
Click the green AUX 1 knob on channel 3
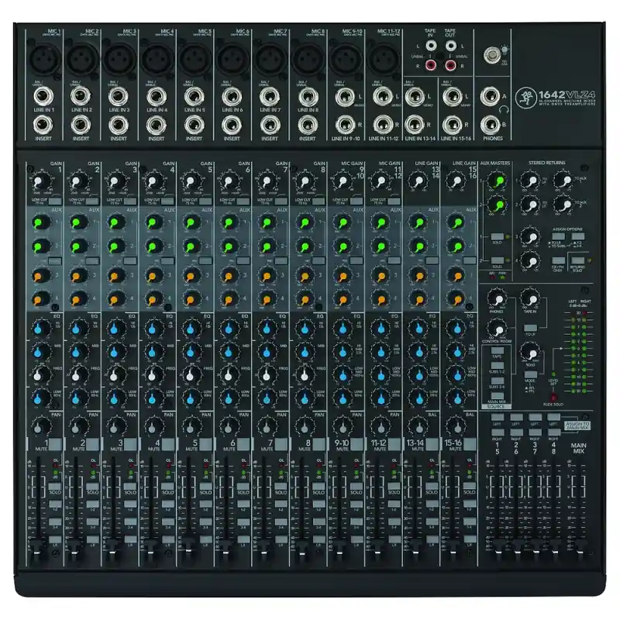115,222
